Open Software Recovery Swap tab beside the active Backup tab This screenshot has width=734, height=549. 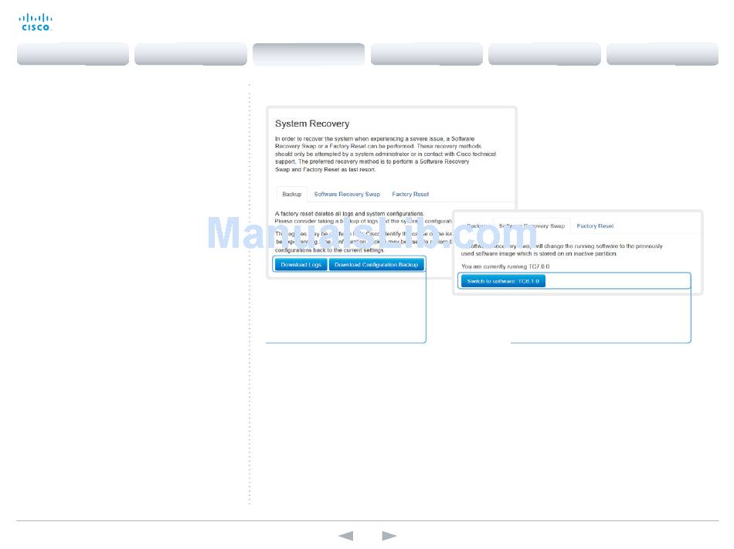[347, 194]
